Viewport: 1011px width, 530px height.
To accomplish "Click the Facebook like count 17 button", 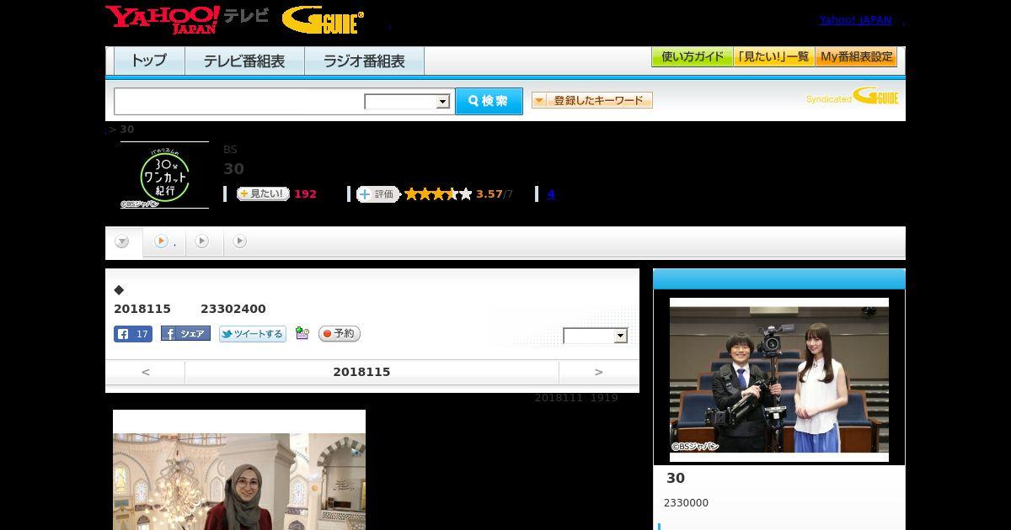I will pos(133,334).
